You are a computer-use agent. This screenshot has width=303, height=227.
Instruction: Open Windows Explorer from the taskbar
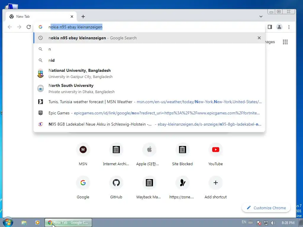[24, 223]
